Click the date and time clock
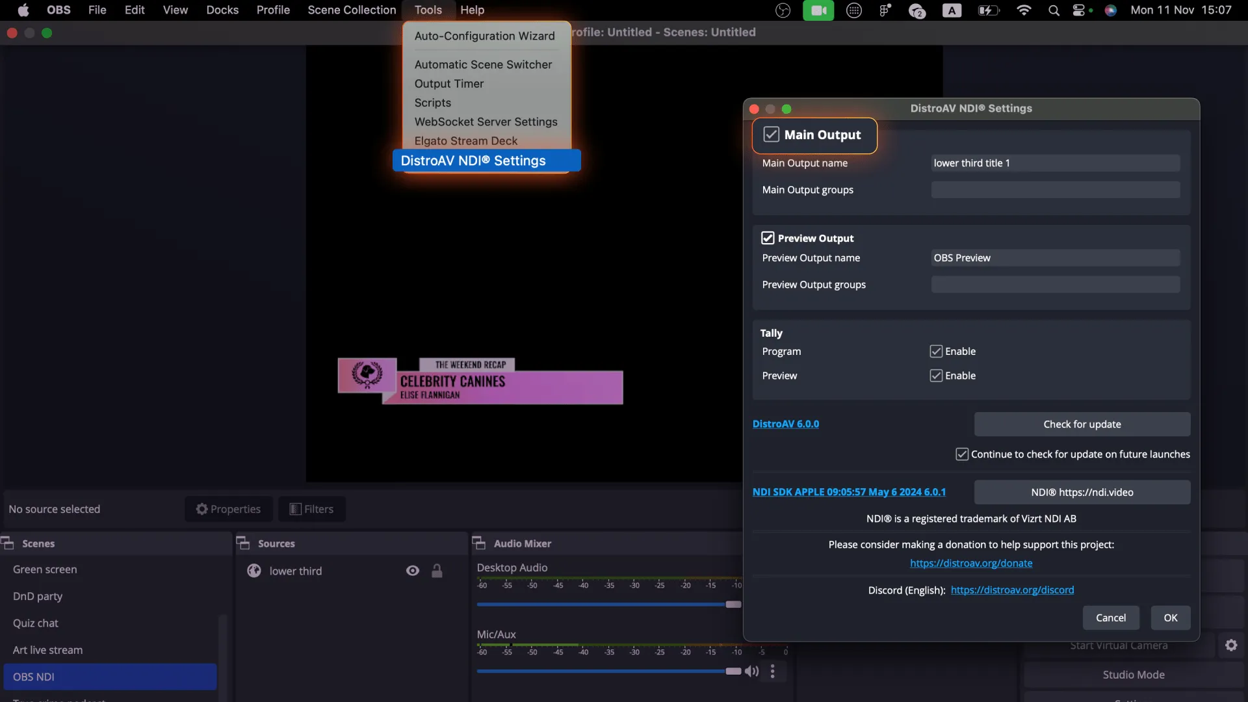This screenshot has width=1248, height=702. pos(1180,10)
